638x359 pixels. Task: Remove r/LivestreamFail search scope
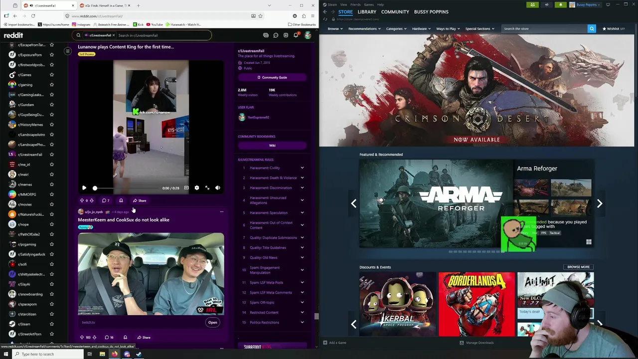(x=114, y=35)
